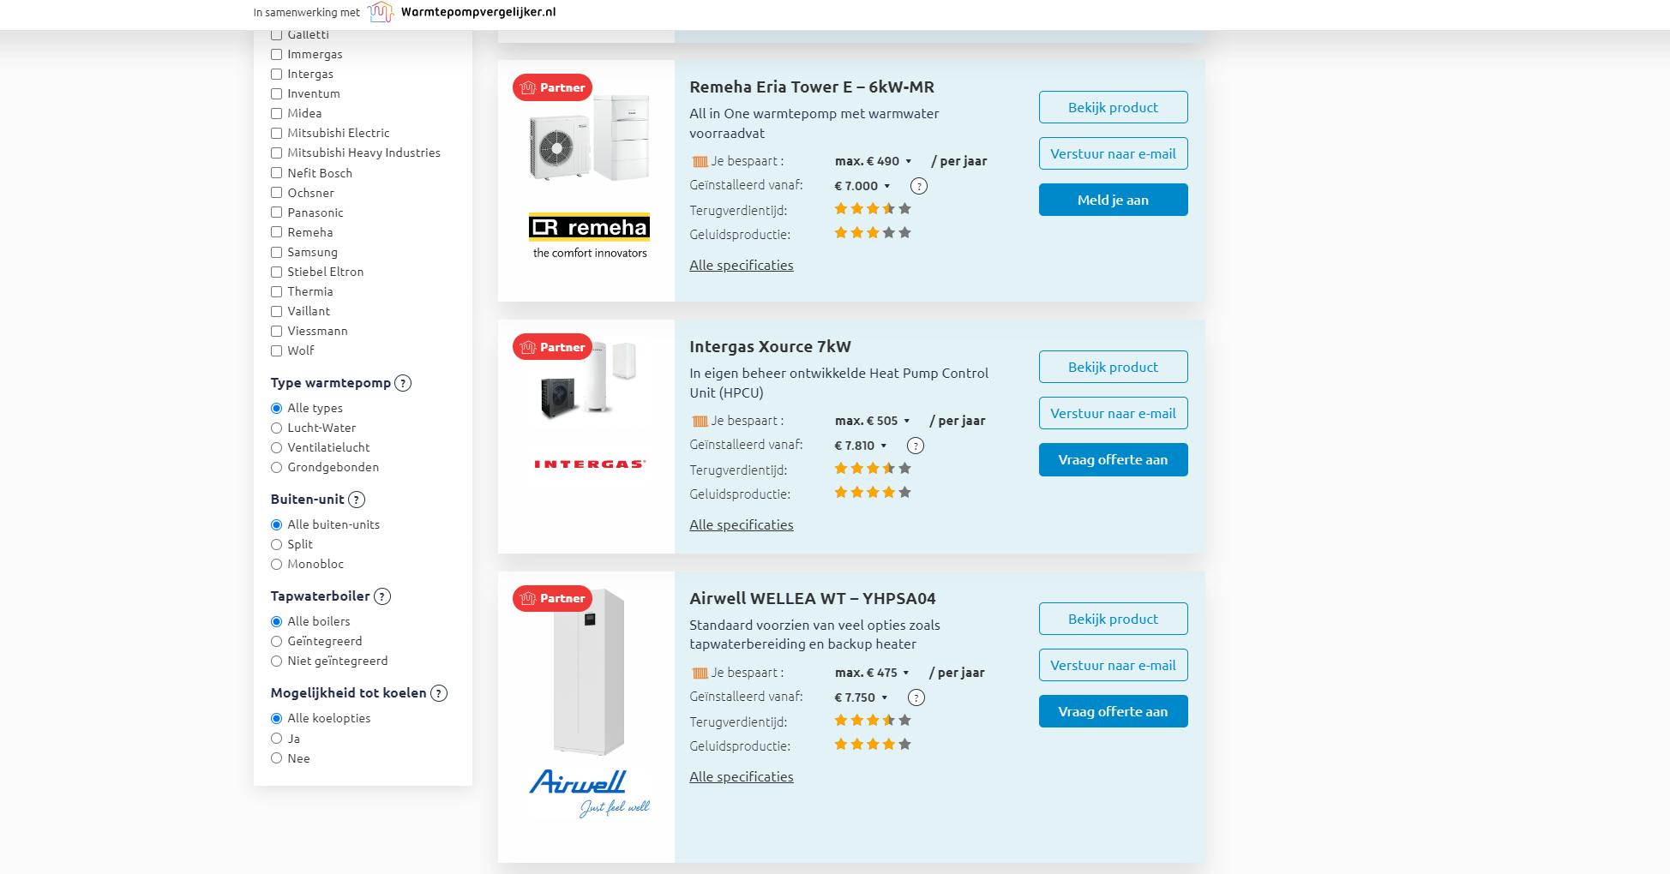Expand the max. € 490 savings dropdown
Screen dimensions: 1670x874
coord(908,161)
